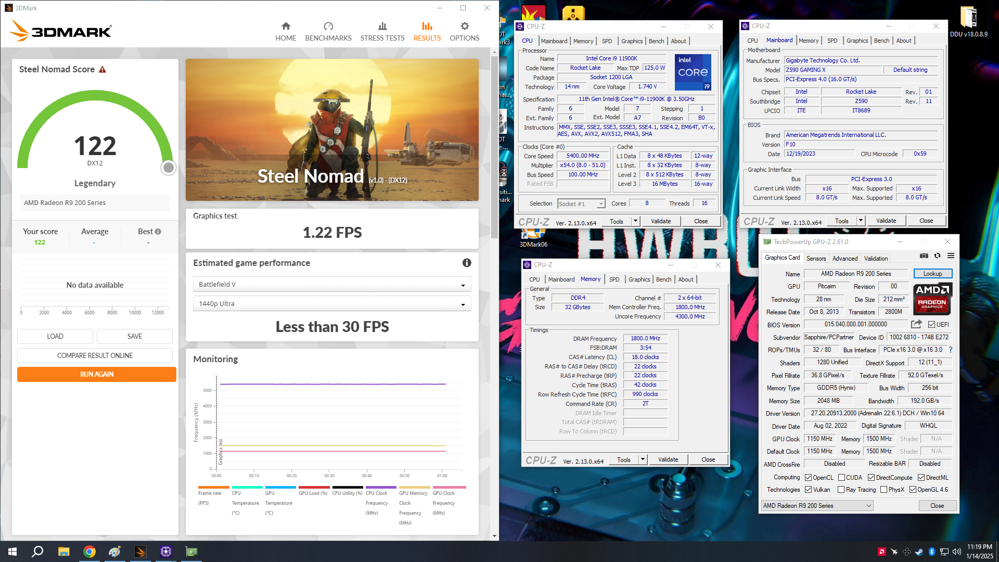Switch to the 3DMark taskbar icon
999x562 pixels.
click(140, 552)
